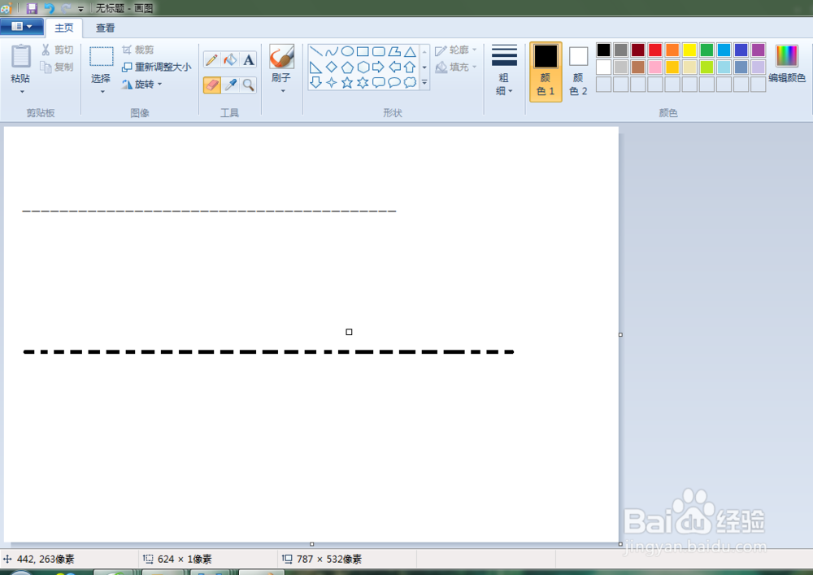Viewport: 813px width, 575px height.
Task: Choose the Left arrow shape
Action: (394, 67)
